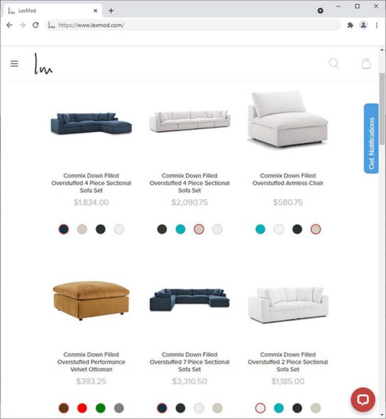Open the hamburger navigation menu
Image resolution: width=386 pixels, height=419 pixels.
(x=14, y=64)
